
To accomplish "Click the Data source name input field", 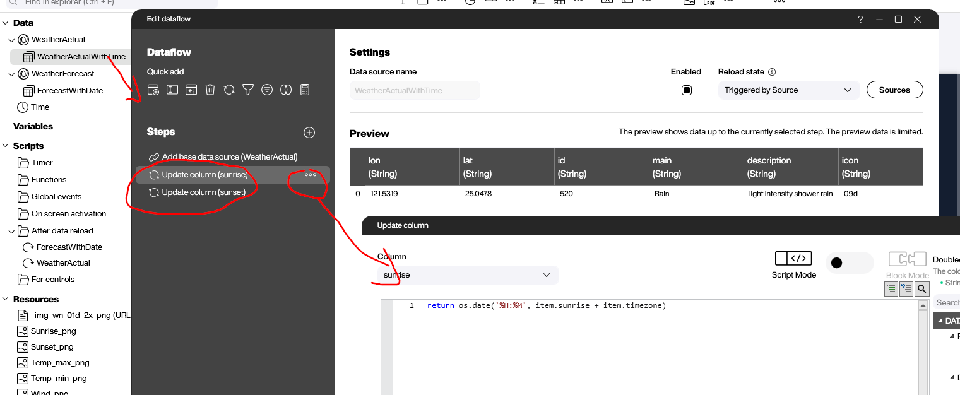I will pyautogui.click(x=415, y=90).
